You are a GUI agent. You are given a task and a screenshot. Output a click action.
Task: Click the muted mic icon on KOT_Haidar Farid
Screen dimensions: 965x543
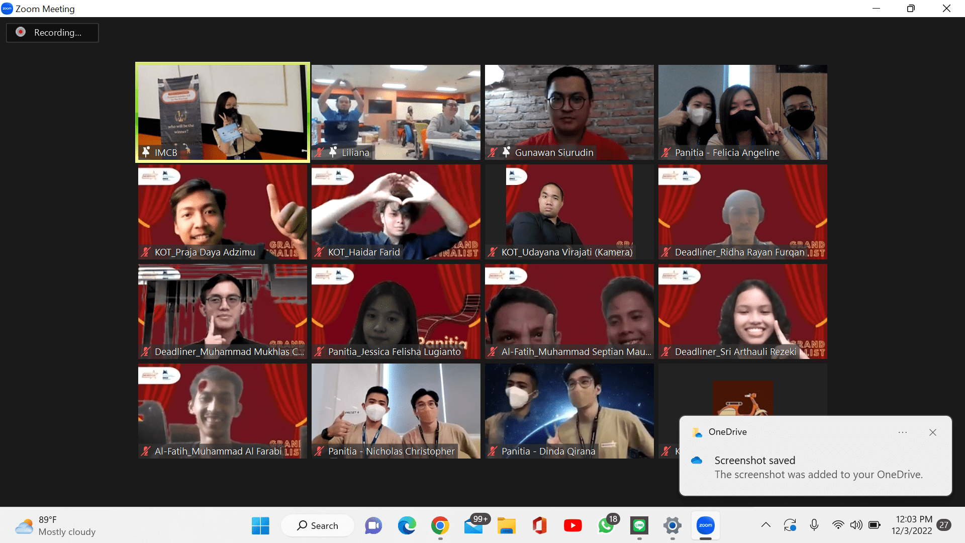click(319, 252)
